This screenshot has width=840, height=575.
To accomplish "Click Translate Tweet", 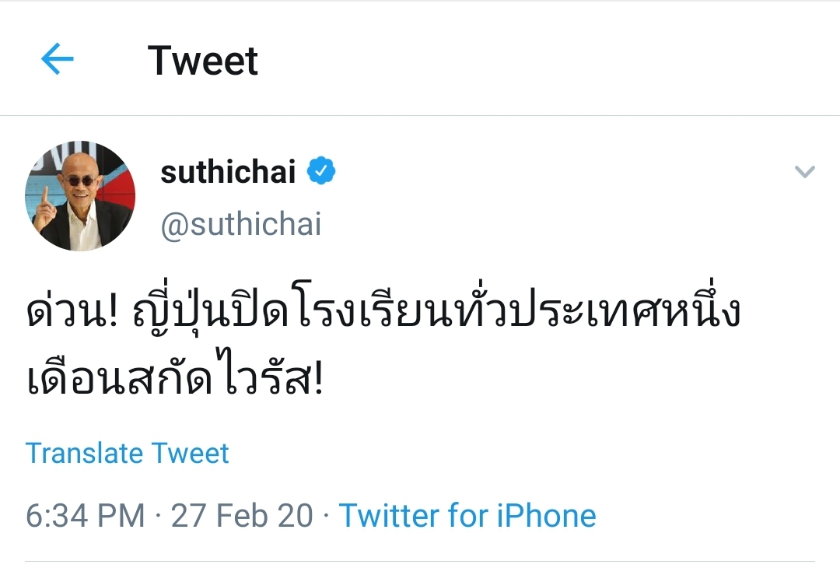I will point(128,453).
